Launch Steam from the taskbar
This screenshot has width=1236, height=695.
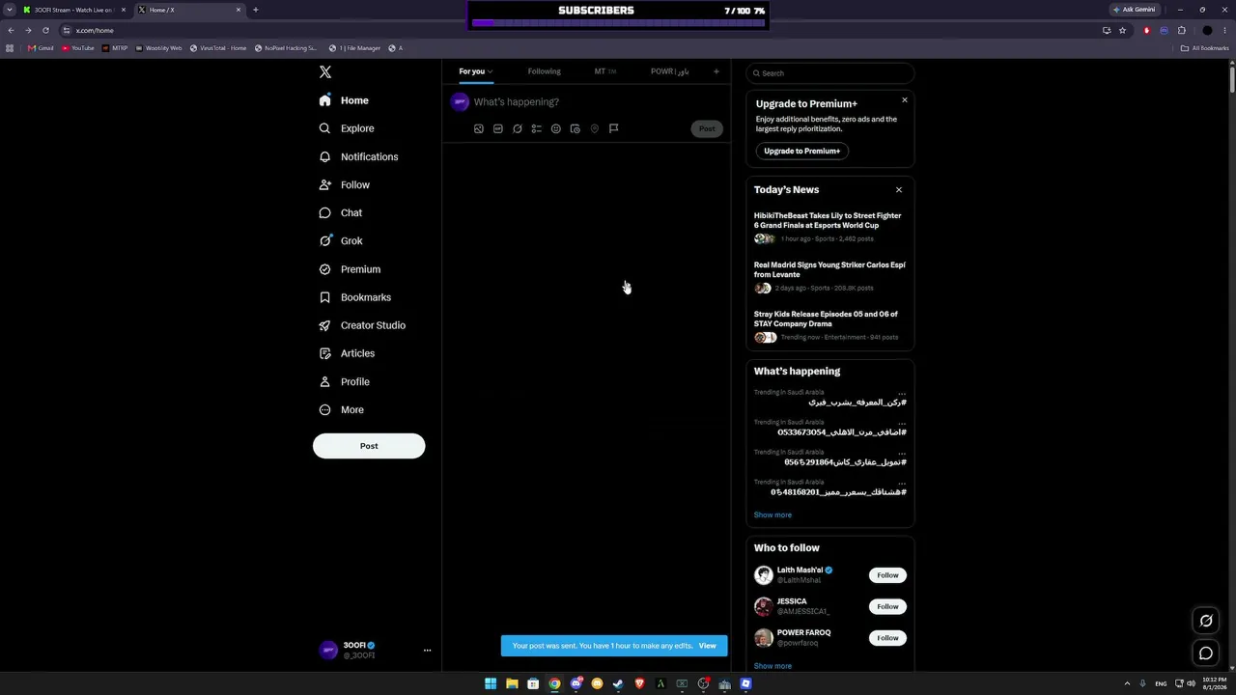tap(618, 683)
